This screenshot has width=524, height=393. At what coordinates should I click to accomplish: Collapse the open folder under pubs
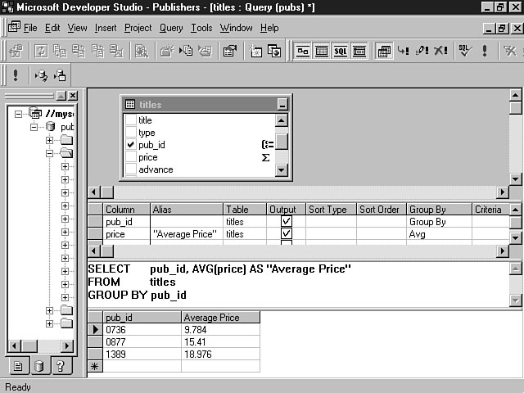(x=49, y=153)
